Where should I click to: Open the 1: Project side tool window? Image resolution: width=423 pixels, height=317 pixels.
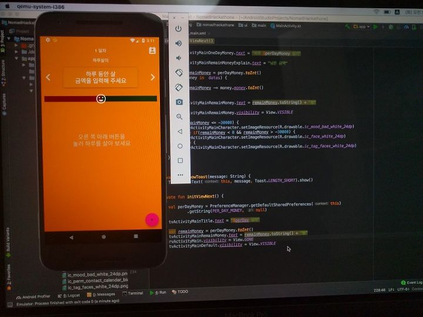pyautogui.click(x=2, y=41)
